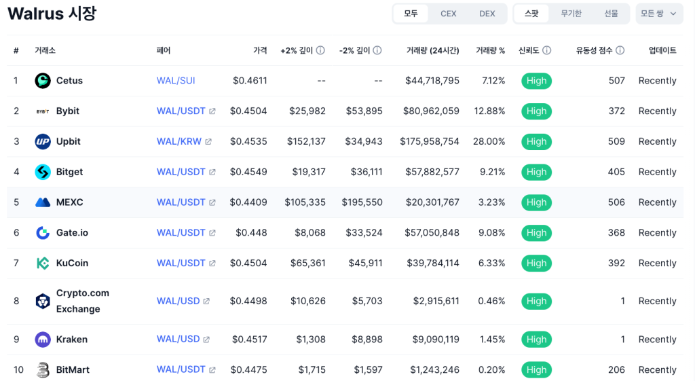Select the 스팟 market tab
The height and width of the screenshot is (381, 695).
[531, 14]
